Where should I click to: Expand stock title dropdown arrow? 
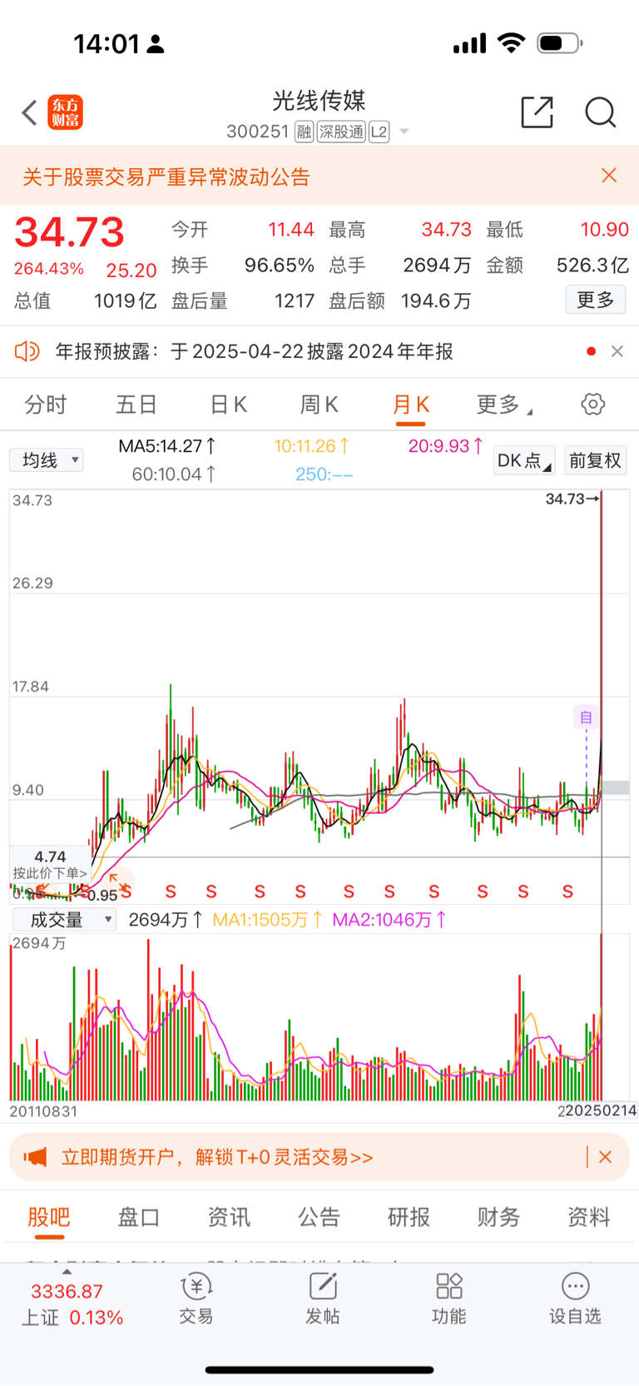(x=404, y=132)
